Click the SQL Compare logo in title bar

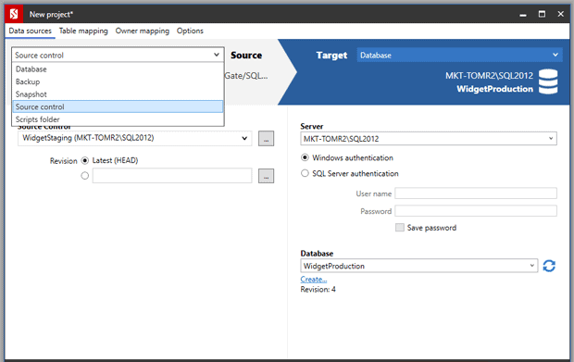(x=14, y=14)
